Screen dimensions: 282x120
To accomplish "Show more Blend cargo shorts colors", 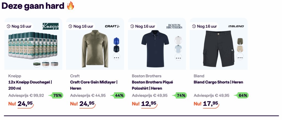I will coord(240,57).
